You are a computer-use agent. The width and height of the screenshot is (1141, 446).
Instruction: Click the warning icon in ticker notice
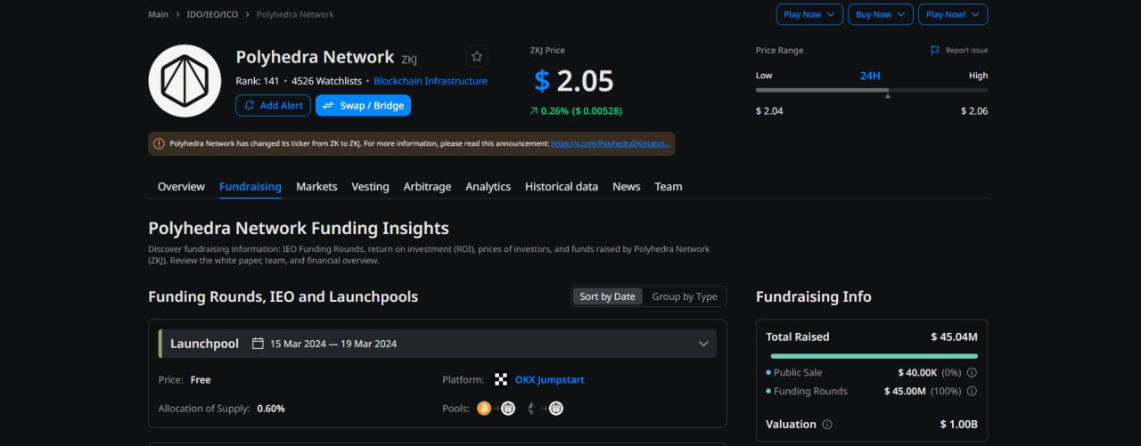[159, 143]
